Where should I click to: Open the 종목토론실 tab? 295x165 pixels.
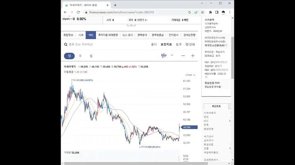158,35
